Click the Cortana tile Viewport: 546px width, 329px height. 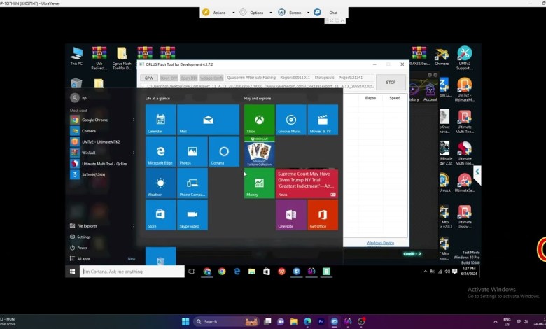223,152
